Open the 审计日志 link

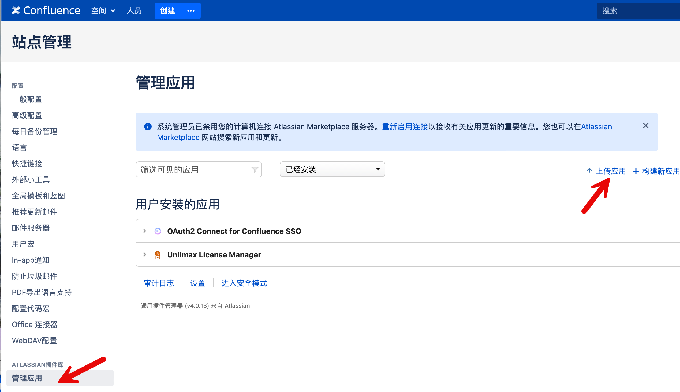[x=159, y=283]
